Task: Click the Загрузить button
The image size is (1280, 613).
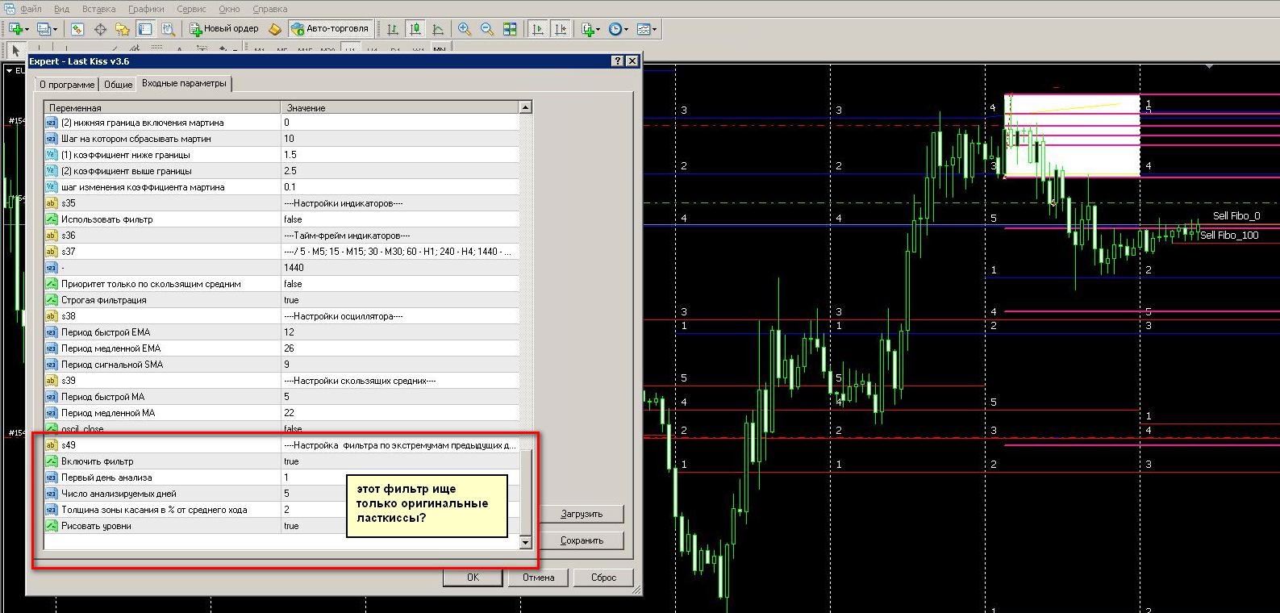Action: 582,514
